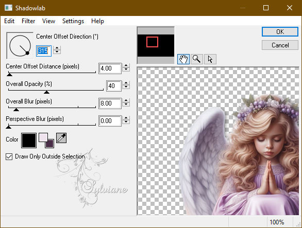Click the red navigator preview rectangle
302x228 pixels.
[x=152, y=42]
